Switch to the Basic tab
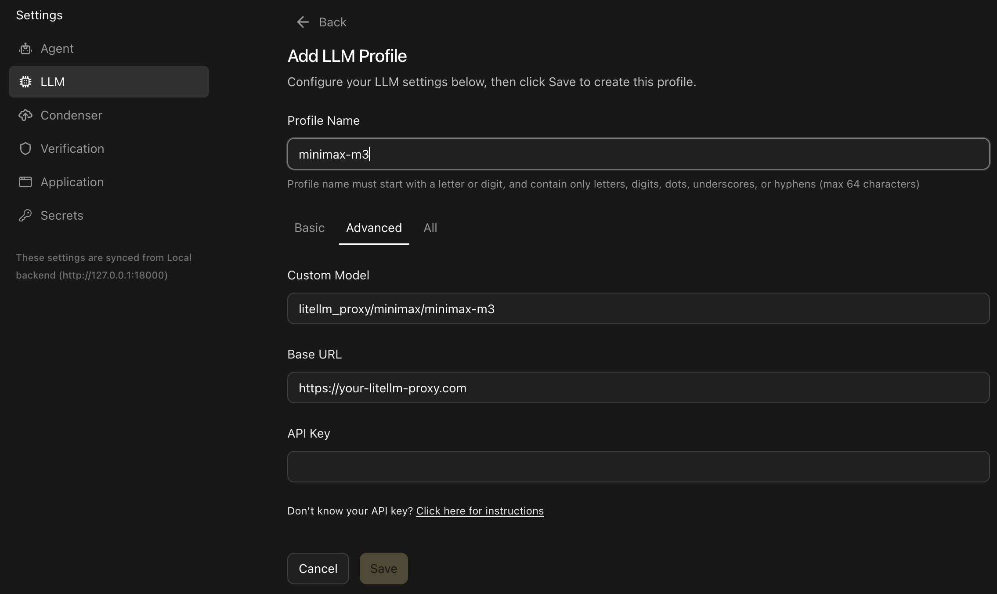 click(310, 228)
